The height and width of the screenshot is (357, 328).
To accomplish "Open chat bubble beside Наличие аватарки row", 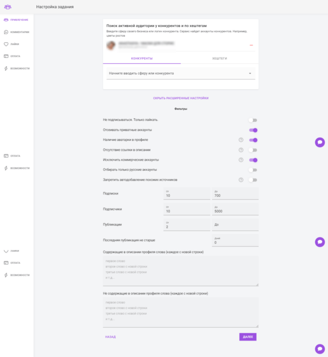I will (x=320, y=142).
